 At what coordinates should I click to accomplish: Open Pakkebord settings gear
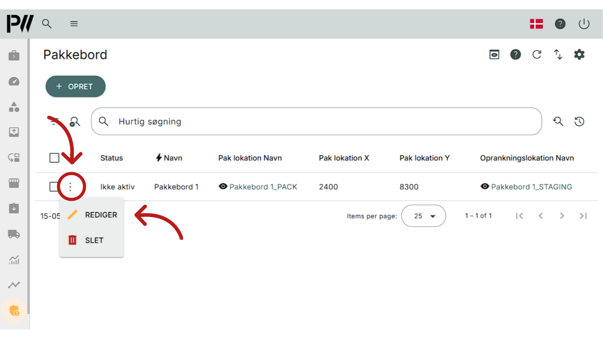coord(579,55)
